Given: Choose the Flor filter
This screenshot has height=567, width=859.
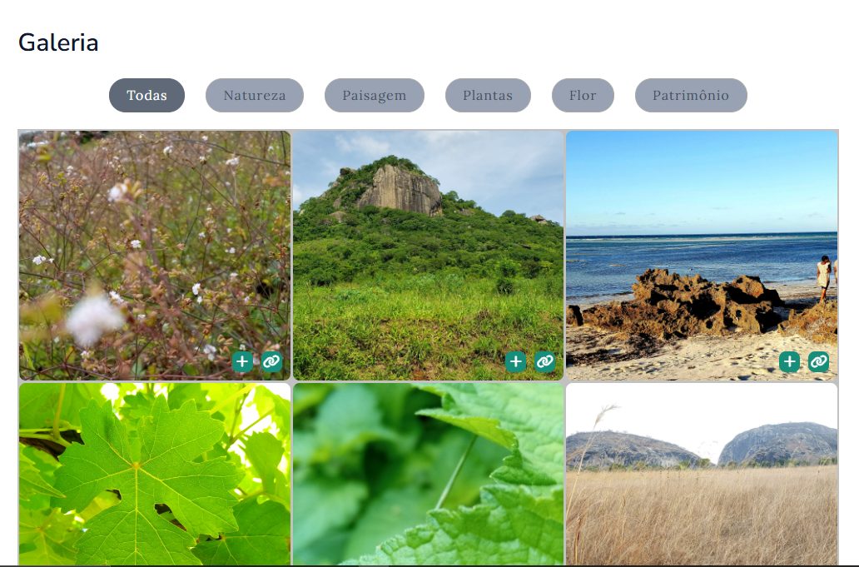Looking at the screenshot, I should click(583, 95).
